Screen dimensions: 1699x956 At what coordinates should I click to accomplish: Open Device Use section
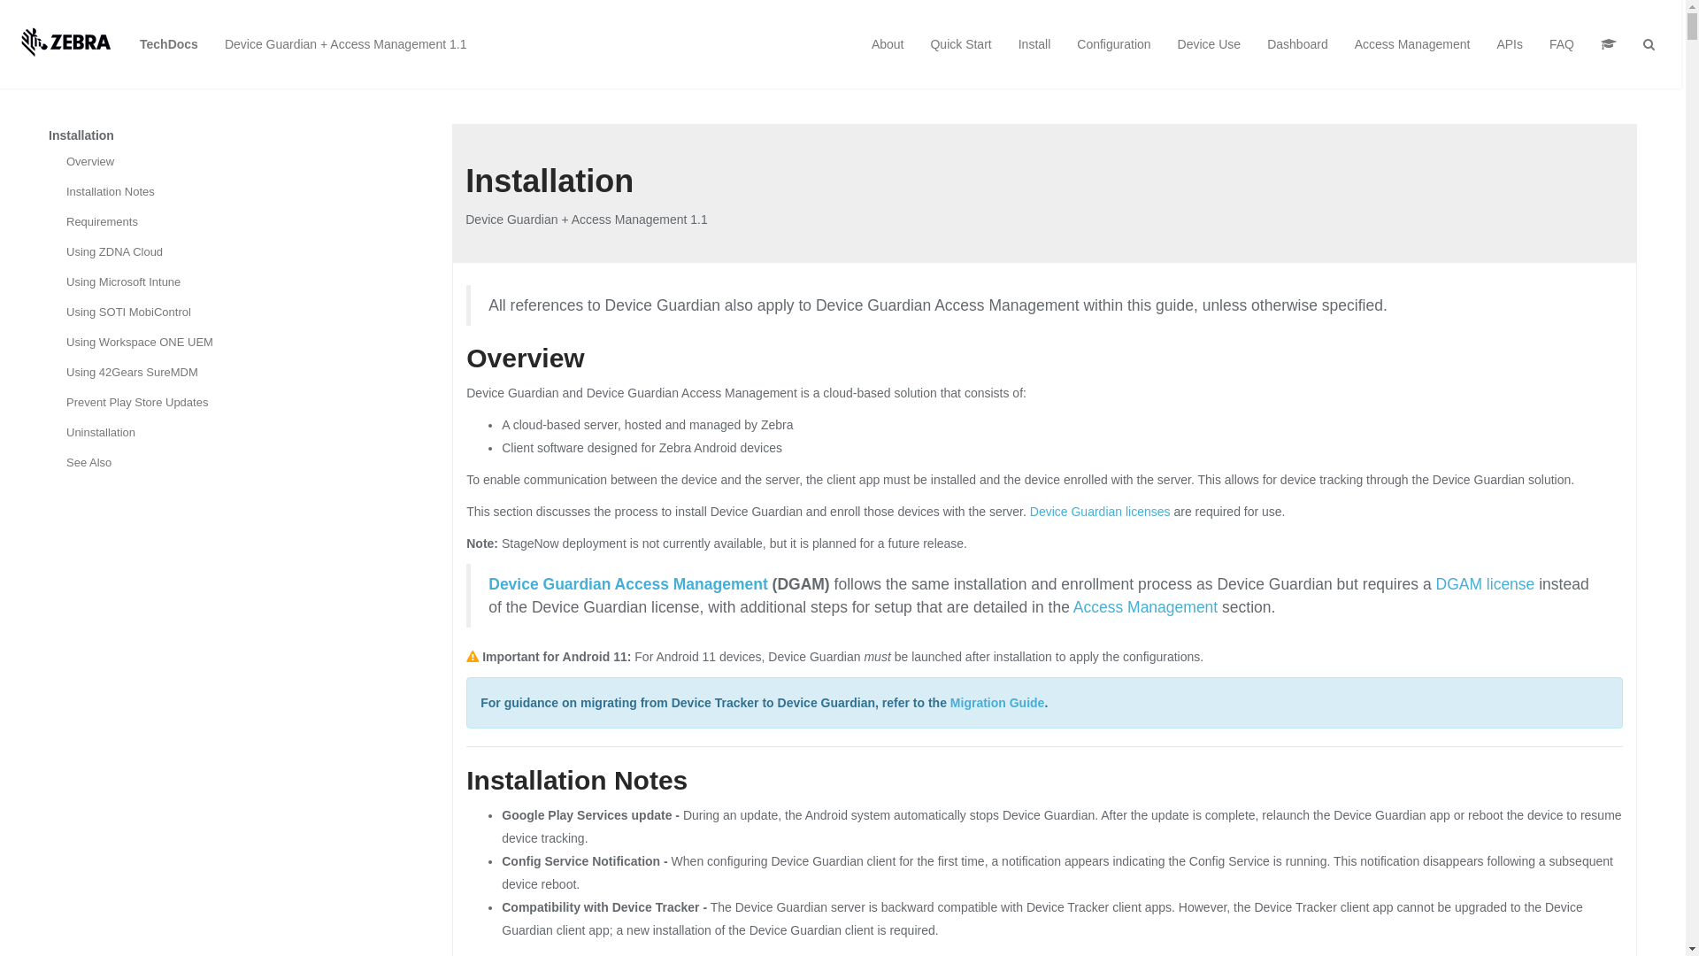[x=1209, y=44]
